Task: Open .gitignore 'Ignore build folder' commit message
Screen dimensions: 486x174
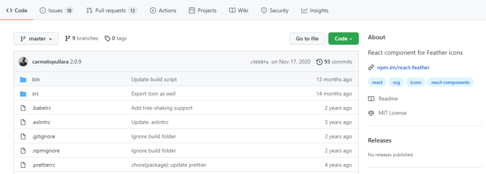Action: point(154,137)
